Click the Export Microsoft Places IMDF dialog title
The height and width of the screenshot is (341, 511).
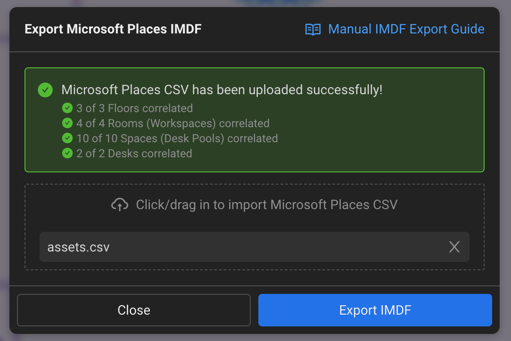click(113, 29)
